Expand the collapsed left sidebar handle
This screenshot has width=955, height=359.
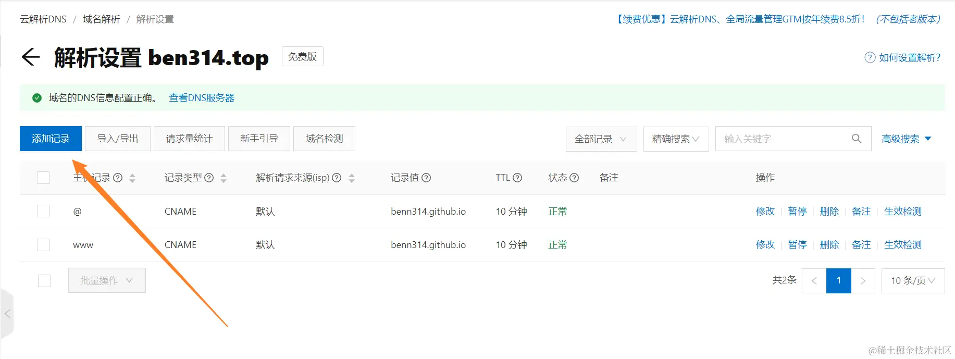point(7,314)
